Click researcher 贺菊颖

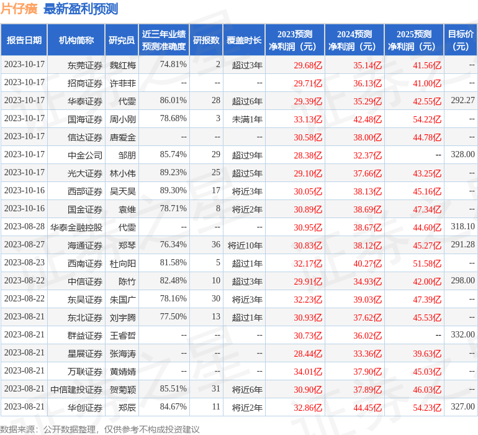122,390
